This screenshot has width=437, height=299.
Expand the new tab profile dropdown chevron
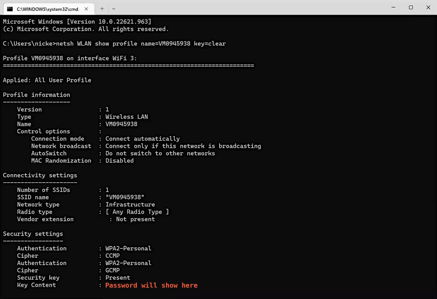point(114,9)
